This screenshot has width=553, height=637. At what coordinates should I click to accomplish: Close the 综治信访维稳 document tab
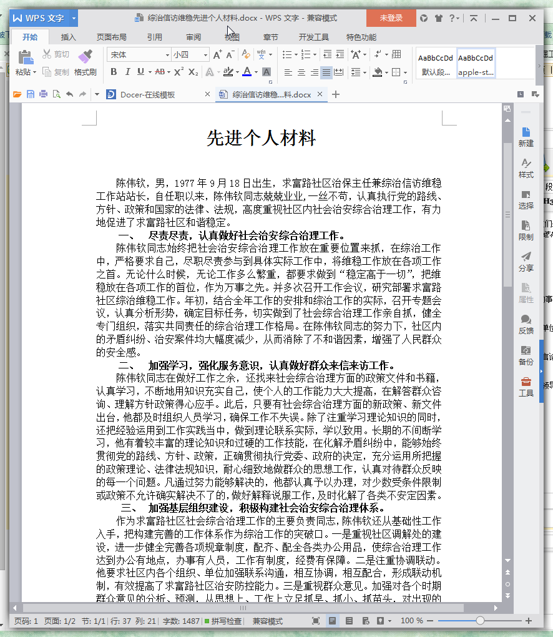point(320,94)
